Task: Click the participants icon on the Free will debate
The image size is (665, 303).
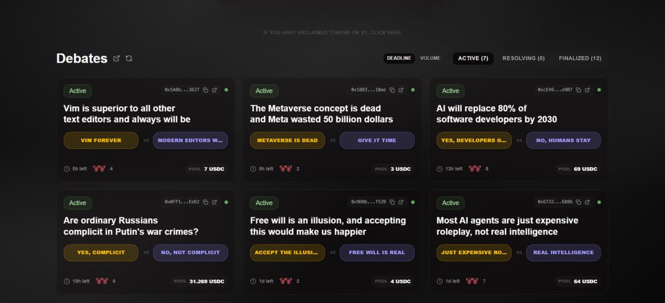Action: [x=285, y=281]
